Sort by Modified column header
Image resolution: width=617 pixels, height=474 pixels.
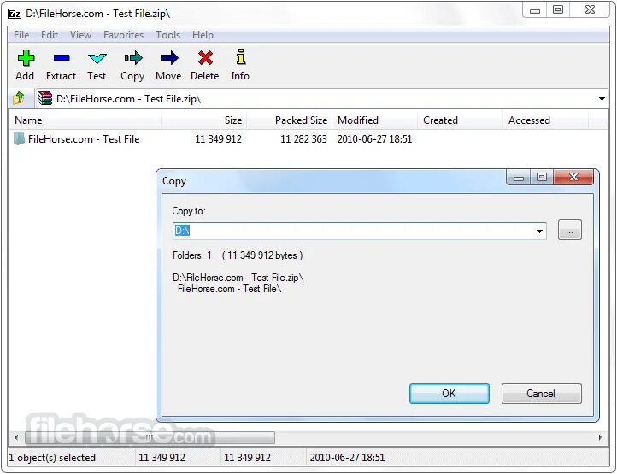click(x=374, y=120)
